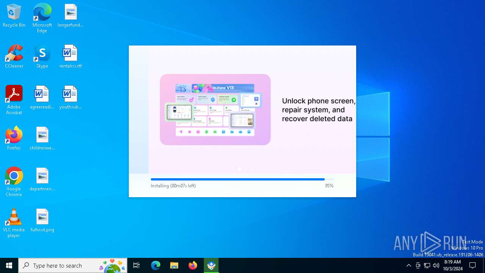The image size is (485, 273).
Task: Click the active slide indicator dot
Action: pyautogui.click(x=239, y=169)
